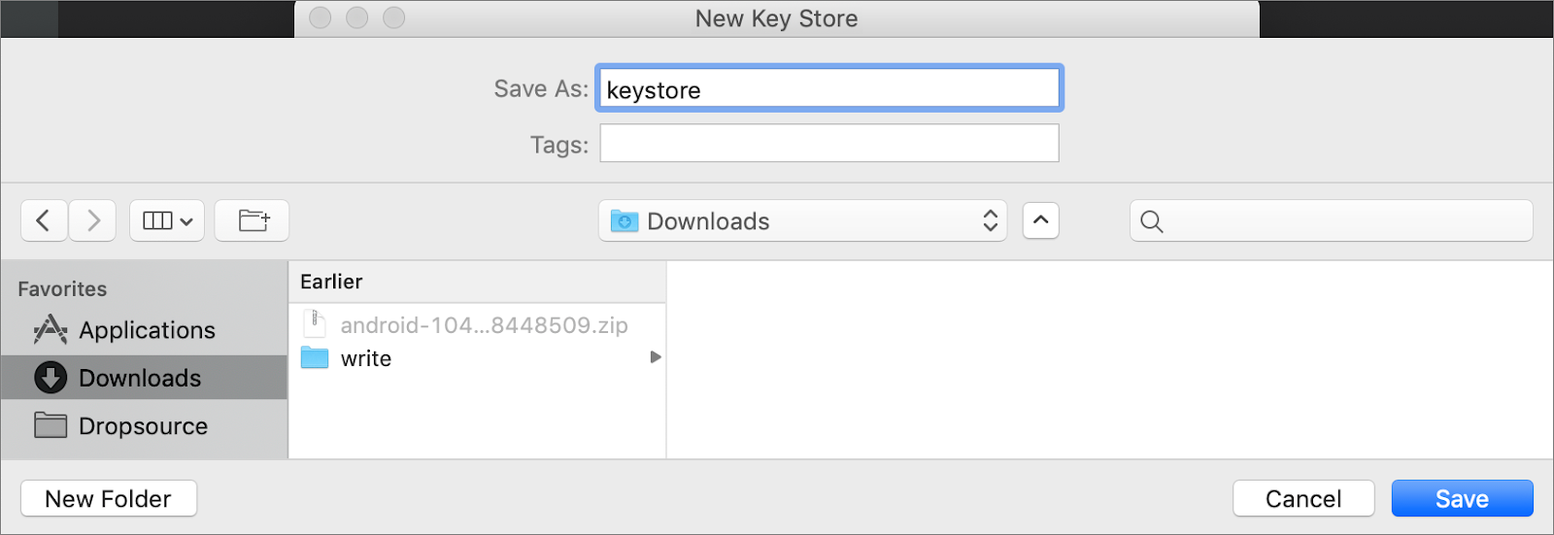Click the search field
Viewport: 1554px width, 535px height.
(1345, 221)
